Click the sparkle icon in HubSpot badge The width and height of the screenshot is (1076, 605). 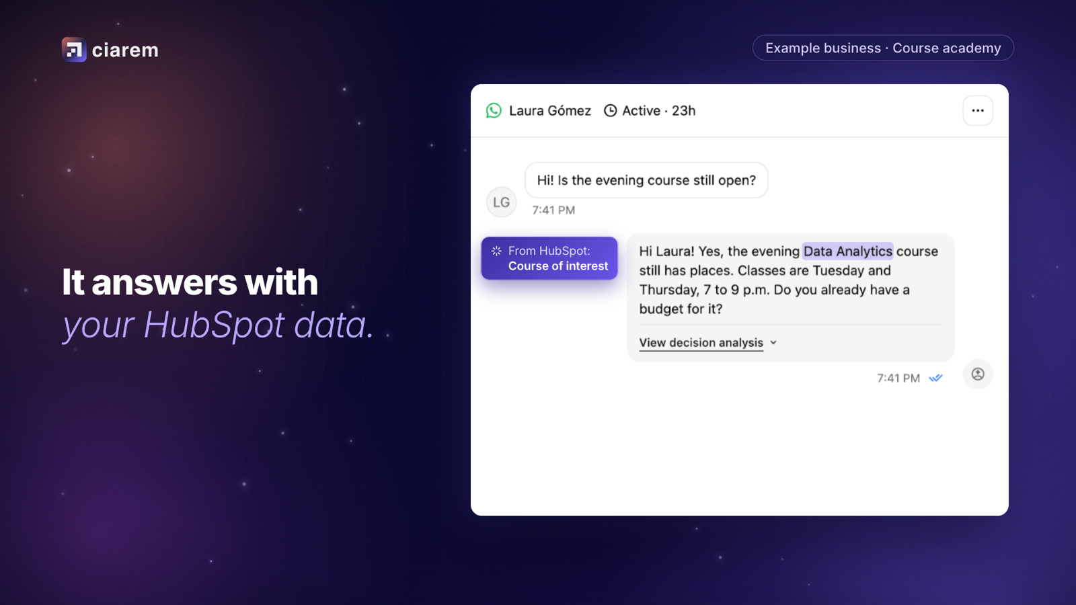(x=496, y=251)
